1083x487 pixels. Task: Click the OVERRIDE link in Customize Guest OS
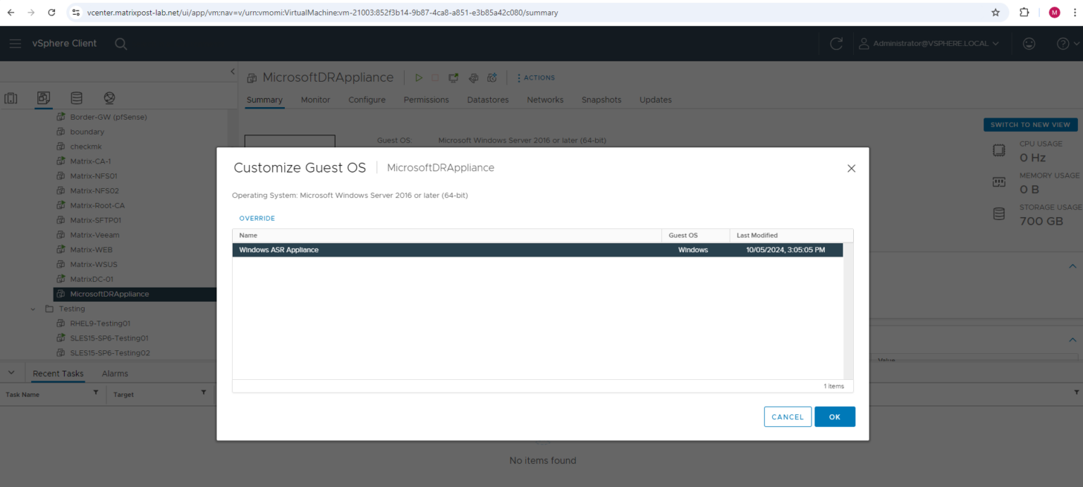257,218
